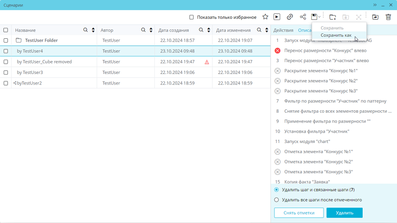The width and height of the screenshot is (397, 223).
Task: Click the favorites star icon in the toolbar
Action: click(x=265, y=17)
